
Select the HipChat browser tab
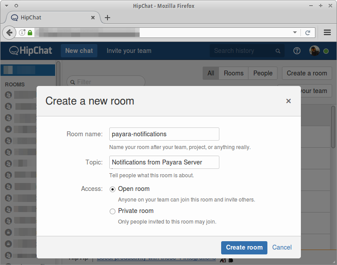pos(53,18)
